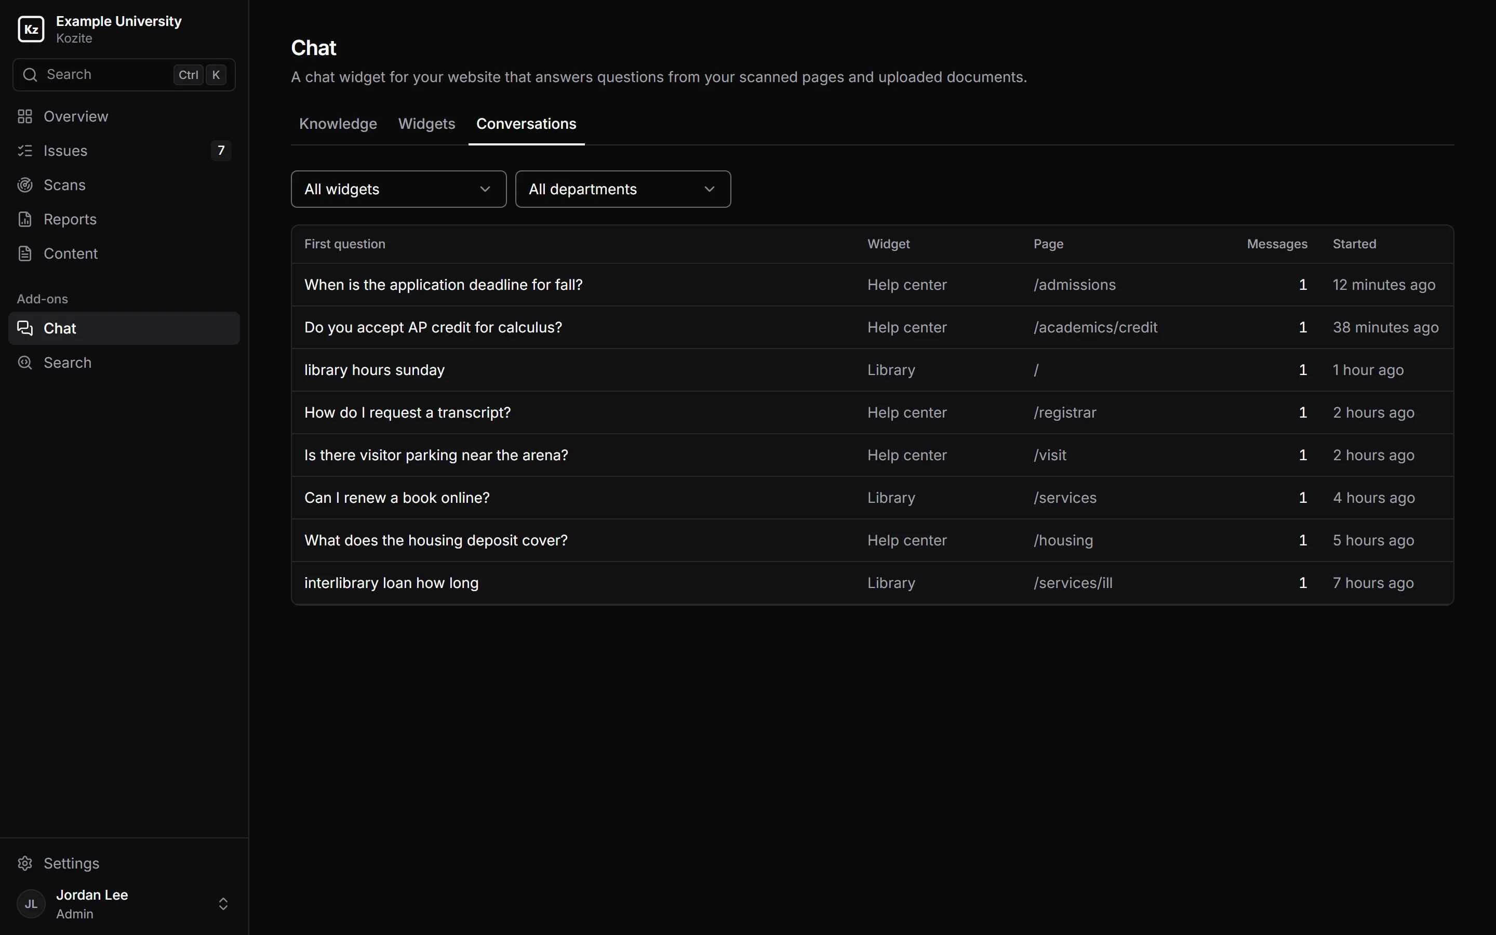Click the Messages column header

(1277, 244)
